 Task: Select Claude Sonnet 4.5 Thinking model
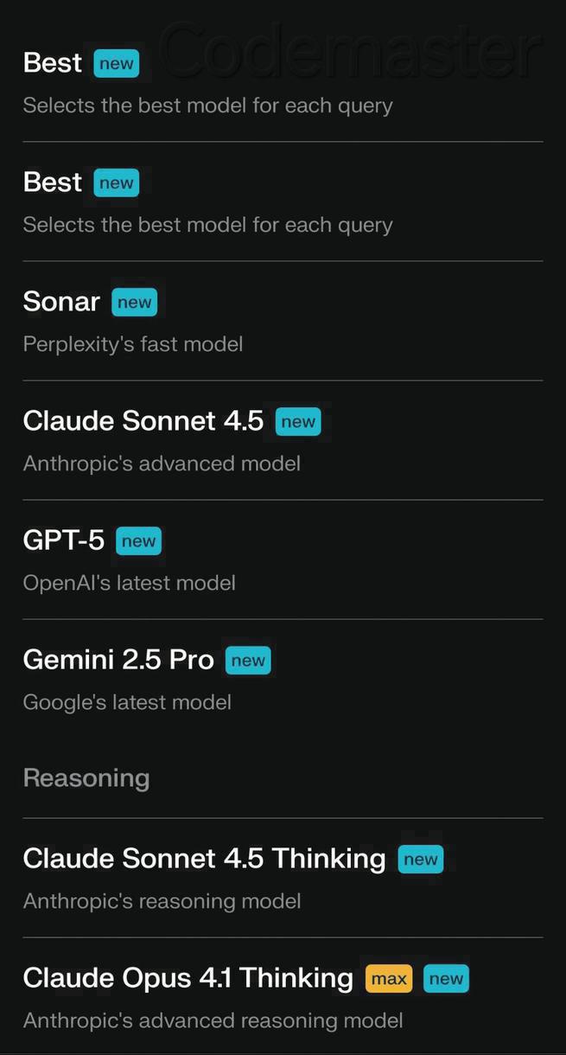click(204, 859)
